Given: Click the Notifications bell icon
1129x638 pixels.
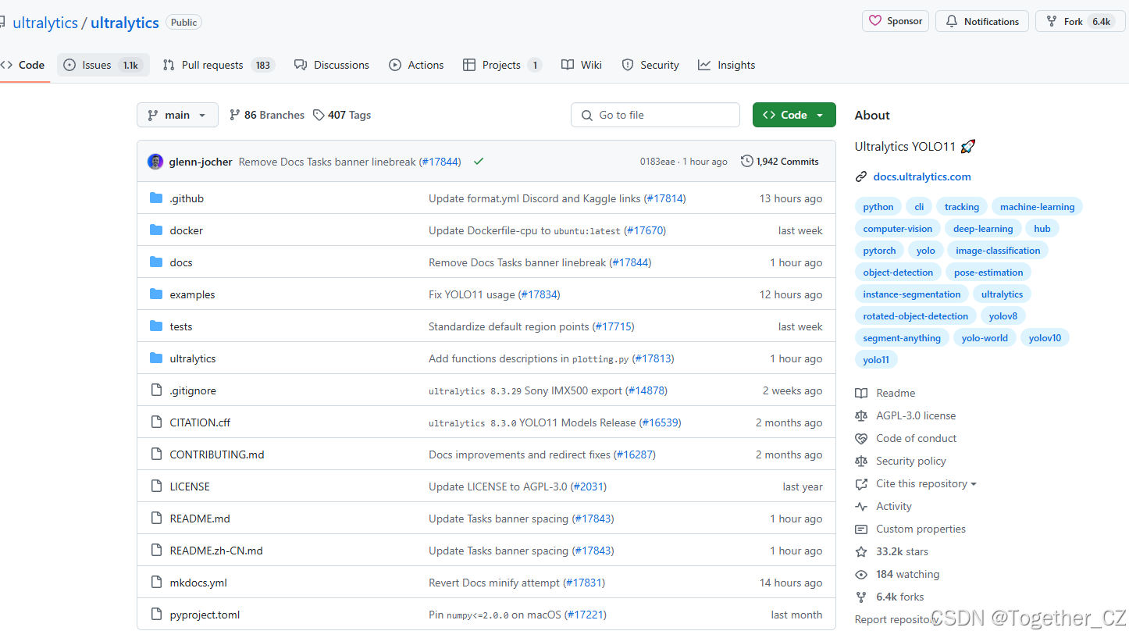Looking at the screenshot, I should (952, 21).
